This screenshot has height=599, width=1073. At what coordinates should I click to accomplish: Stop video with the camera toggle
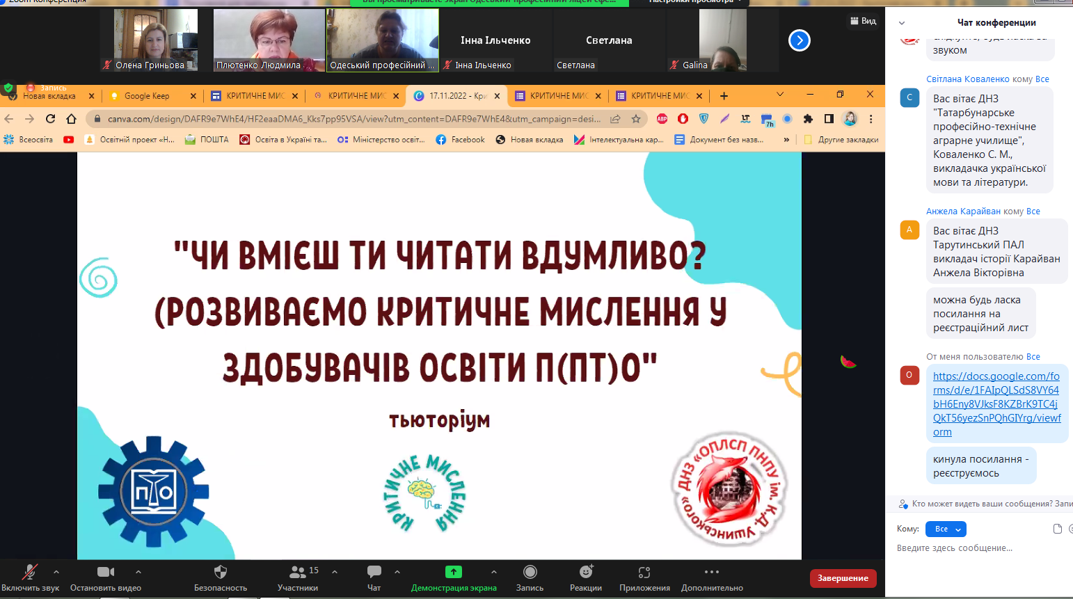pos(106,573)
